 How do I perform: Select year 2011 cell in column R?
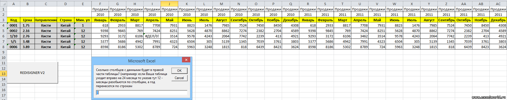point(308,15)
